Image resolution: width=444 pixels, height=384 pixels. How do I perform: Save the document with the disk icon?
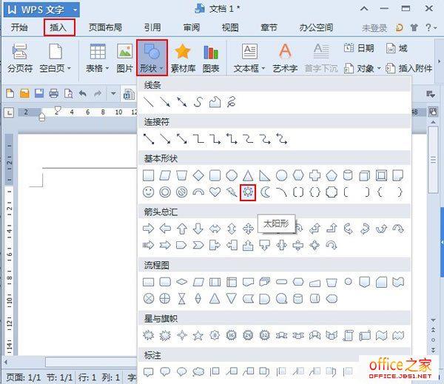[39, 93]
